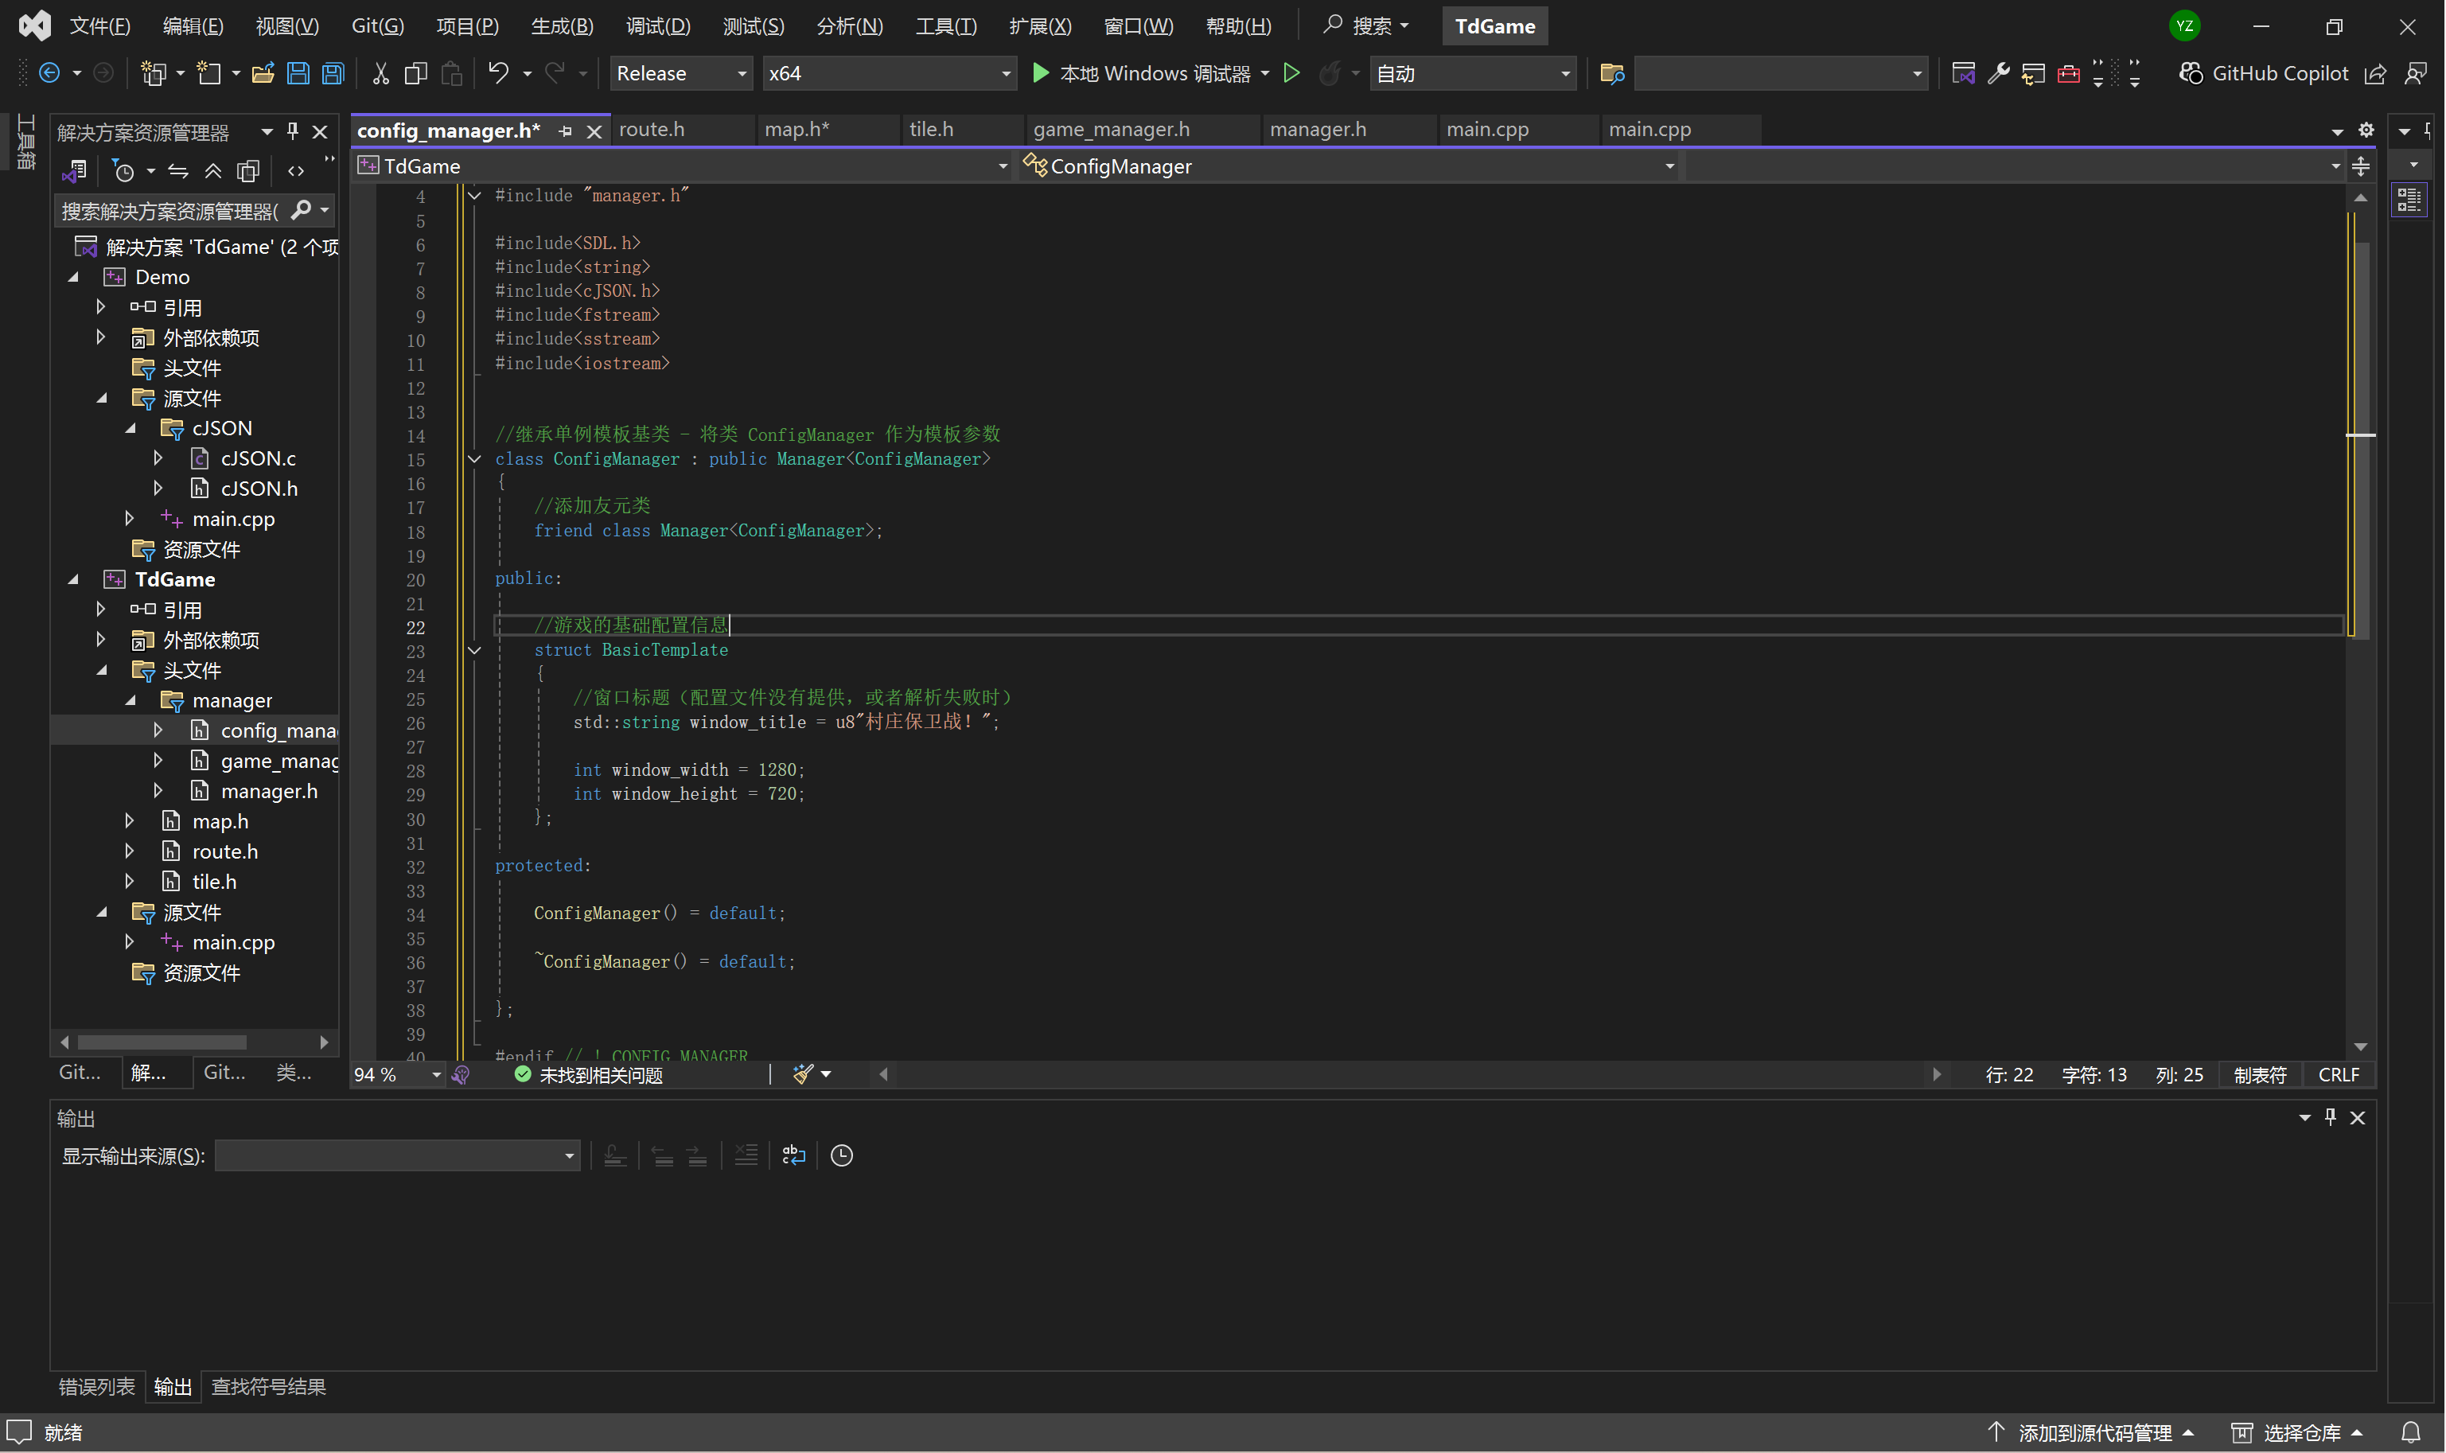The width and height of the screenshot is (2446, 1453).
Task: Click Collapse All in Solution Explorer toolbar
Action: click(x=212, y=171)
